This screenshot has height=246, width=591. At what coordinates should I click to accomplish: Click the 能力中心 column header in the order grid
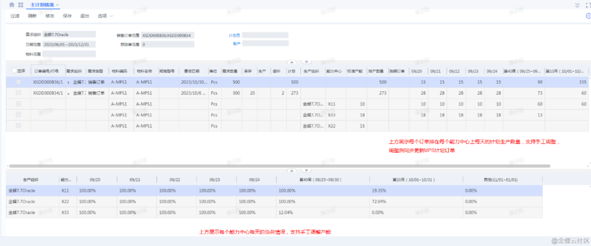point(335,71)
